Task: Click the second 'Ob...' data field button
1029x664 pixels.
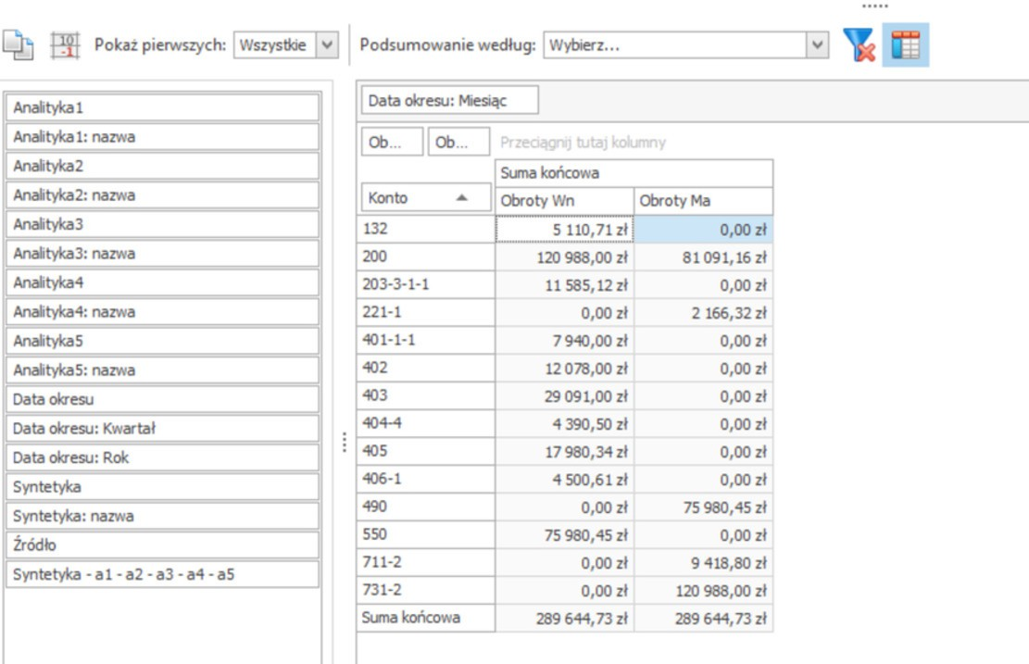Action: tap(458, 143)
